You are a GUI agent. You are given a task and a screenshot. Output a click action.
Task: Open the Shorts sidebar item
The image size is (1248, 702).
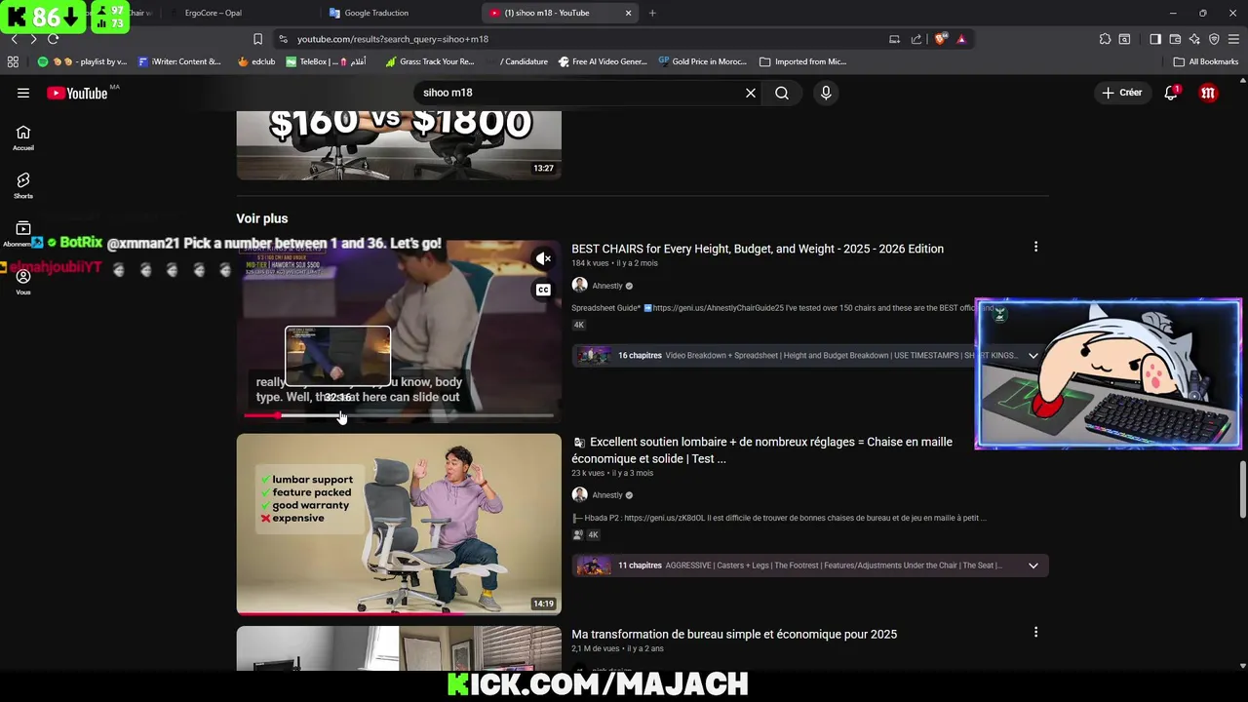pyautogui.click(x=23, y=185)
